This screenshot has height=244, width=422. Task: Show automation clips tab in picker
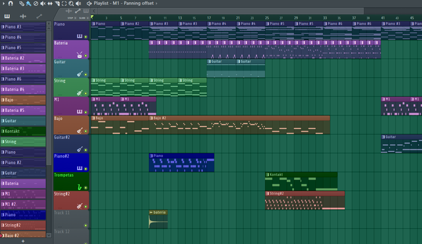(x=40, y=16)
